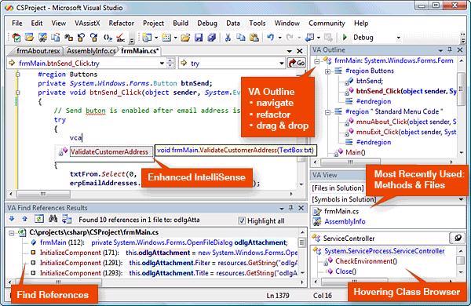Go to next reference with down arrow
This screenshot has width=471, height=306.
coord(12,219)
